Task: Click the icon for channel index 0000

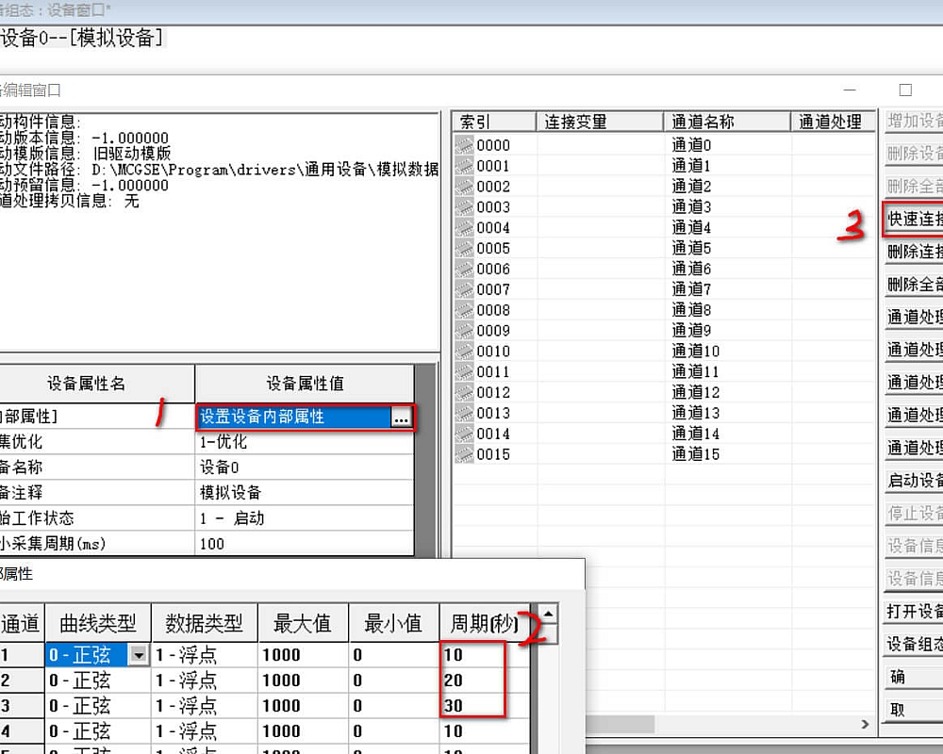Action: pos(464,145)
